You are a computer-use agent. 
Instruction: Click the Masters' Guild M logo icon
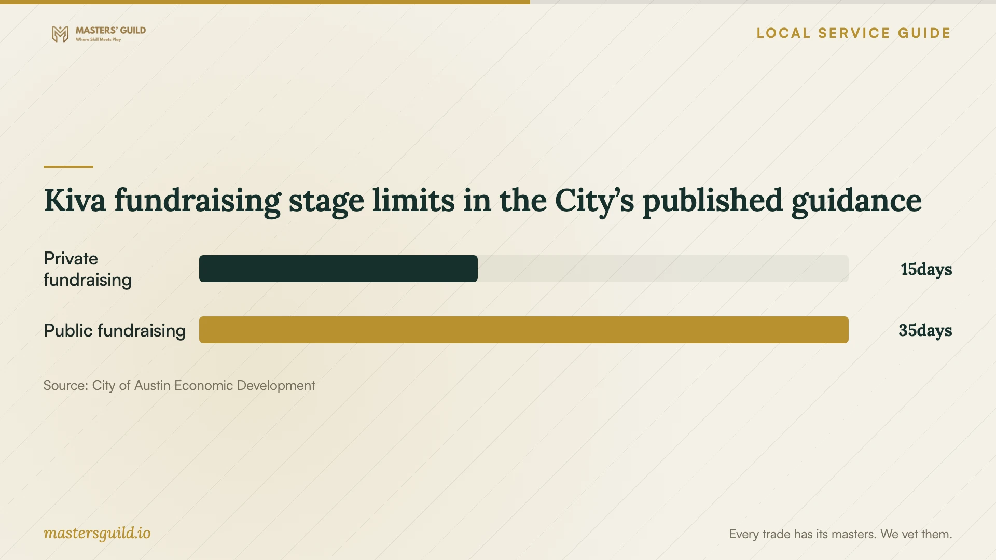pyautogui.click(x=60, y=34)
